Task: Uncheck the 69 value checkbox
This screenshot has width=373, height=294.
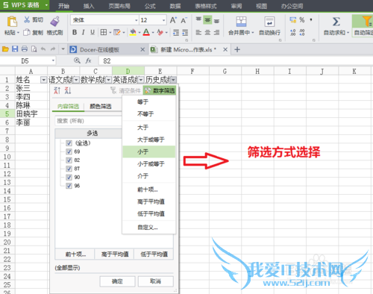Action: [69, 151]
